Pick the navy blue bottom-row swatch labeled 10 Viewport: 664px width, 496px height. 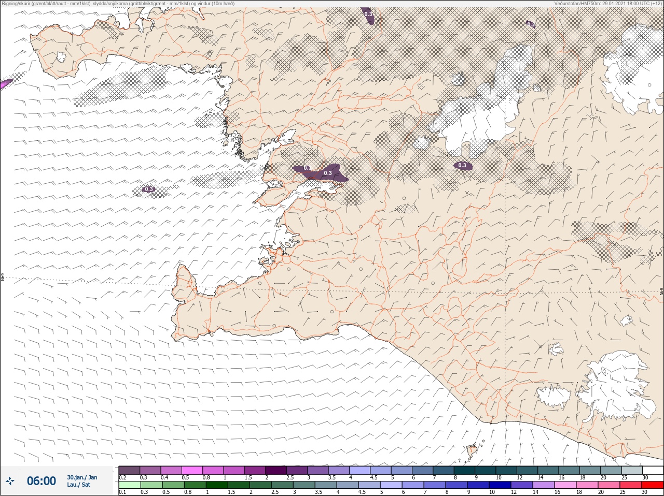click(500, 485)
